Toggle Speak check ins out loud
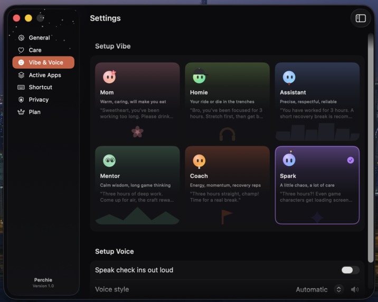 [x=350, y=270]
